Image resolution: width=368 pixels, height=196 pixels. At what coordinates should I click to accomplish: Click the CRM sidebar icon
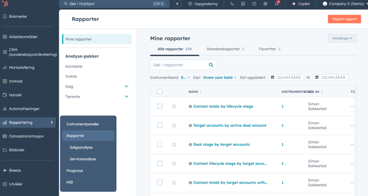tap(5, 52)
